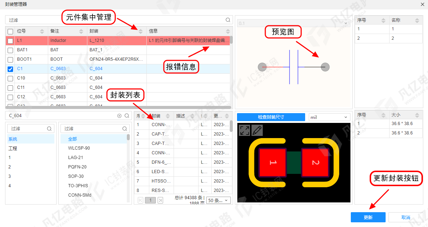
Task: Click 检查封装尺寸 button
Action: coord(271,117)
